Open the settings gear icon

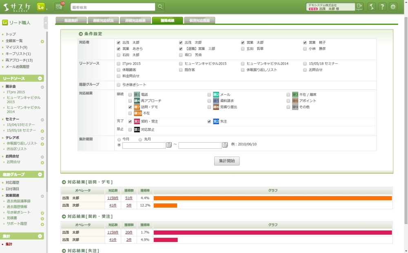[x=393, y=7]
